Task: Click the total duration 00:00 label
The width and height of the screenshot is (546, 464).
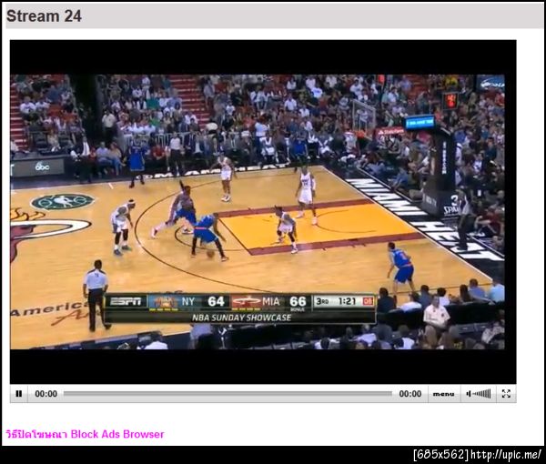Action: point(410,394)
